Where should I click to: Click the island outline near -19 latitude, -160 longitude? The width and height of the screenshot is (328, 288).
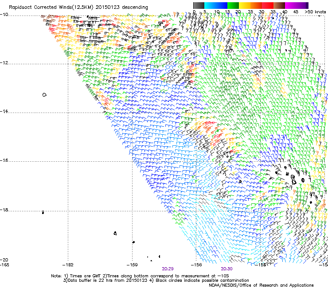tap(115, 233)
